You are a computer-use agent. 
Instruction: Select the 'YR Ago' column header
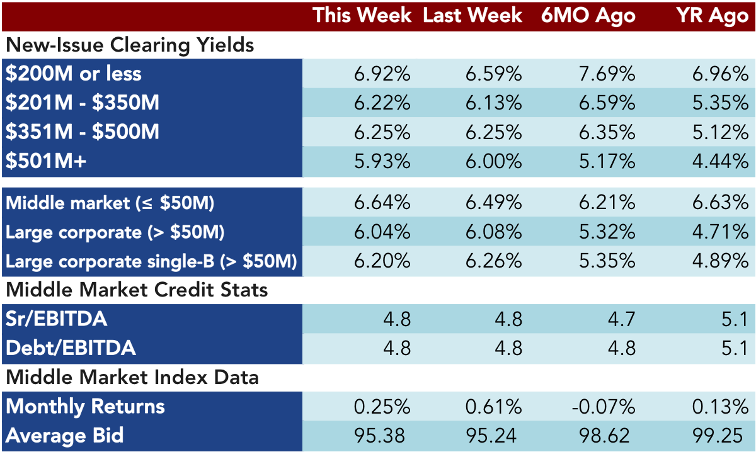[711, 16]
